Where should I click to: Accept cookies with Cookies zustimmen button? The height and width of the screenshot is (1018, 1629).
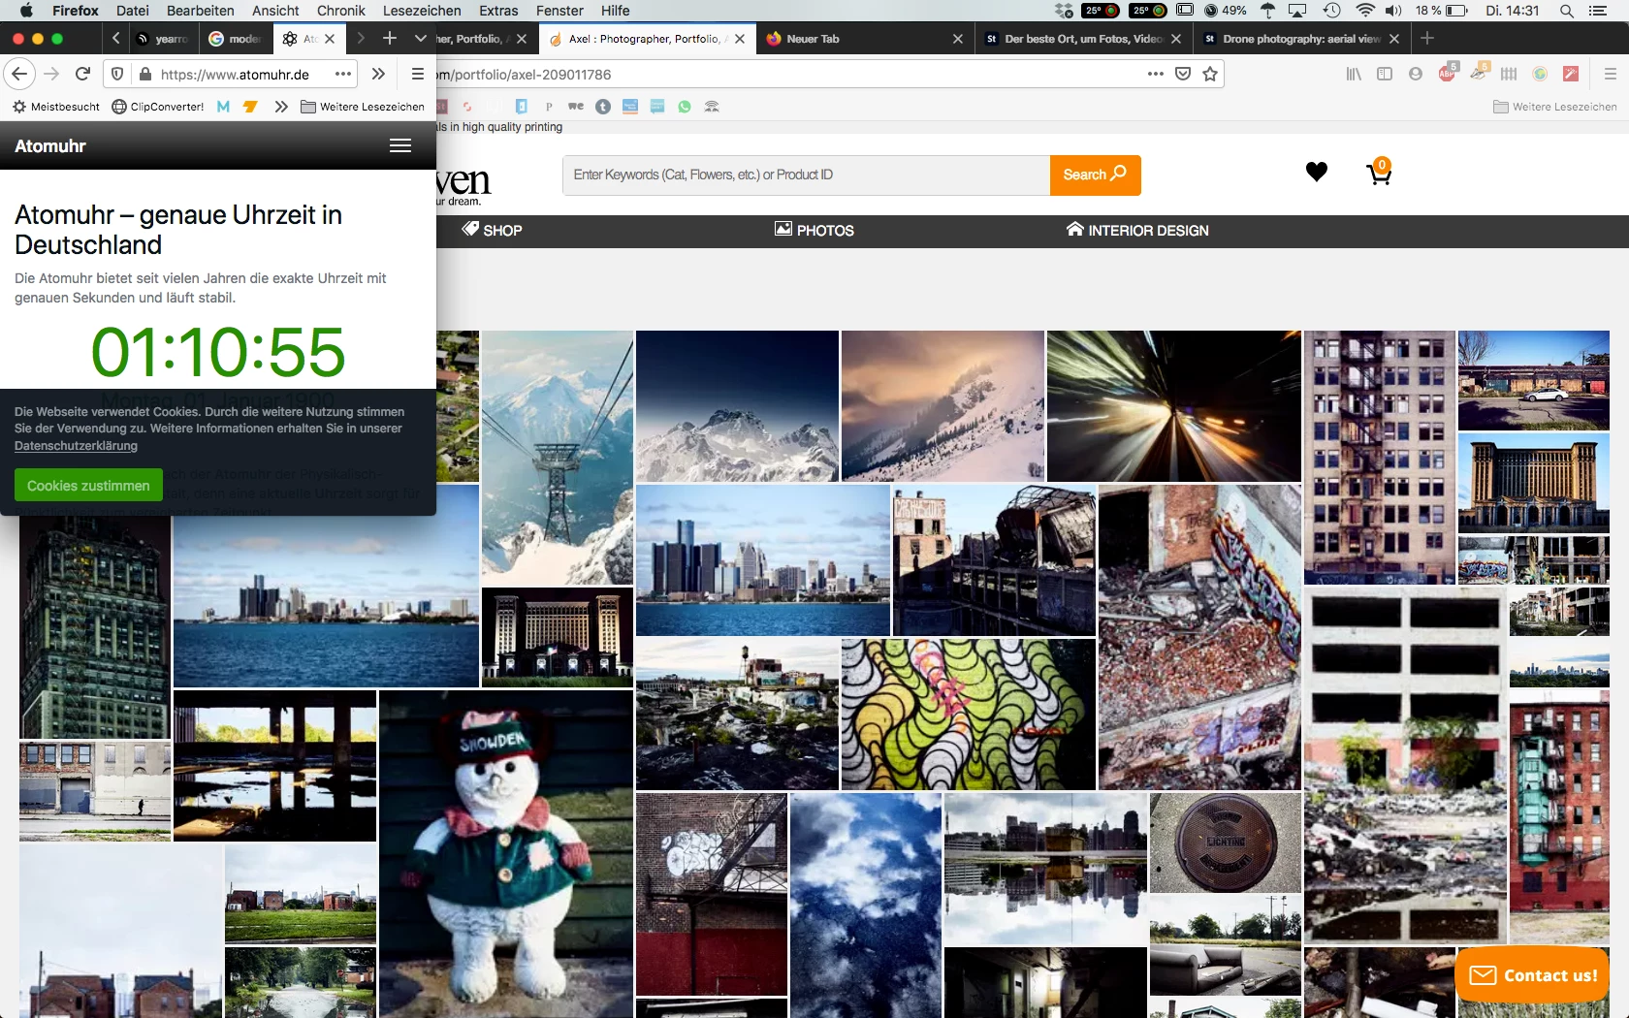(88, 486)
